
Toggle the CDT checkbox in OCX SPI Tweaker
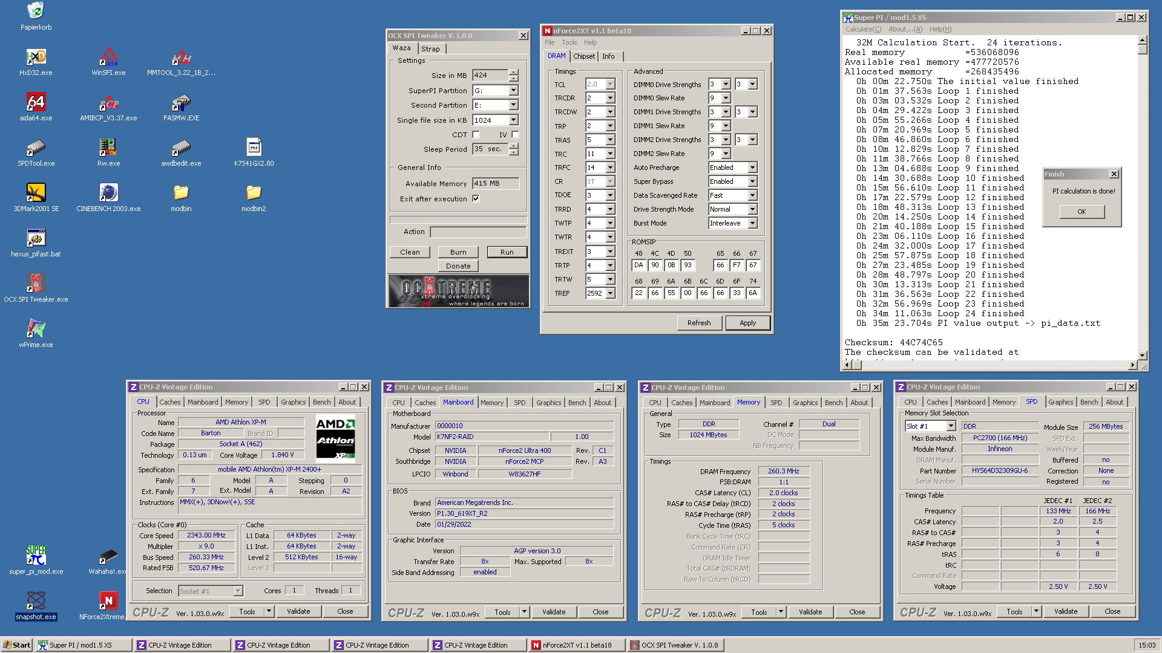pyautogui.click(x=476, y=135)
